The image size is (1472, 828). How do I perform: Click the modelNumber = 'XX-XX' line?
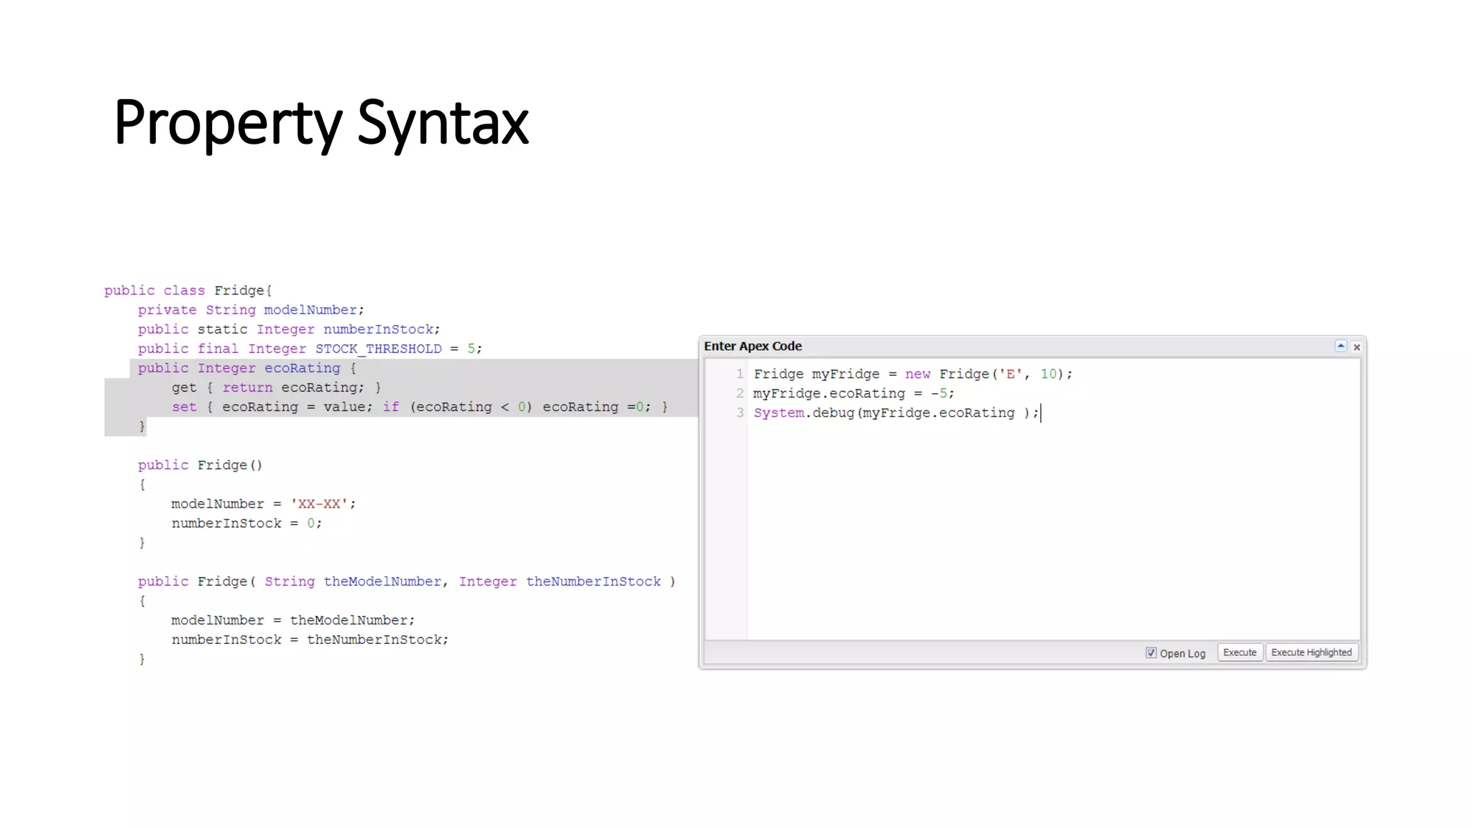(x=263, y=504)
